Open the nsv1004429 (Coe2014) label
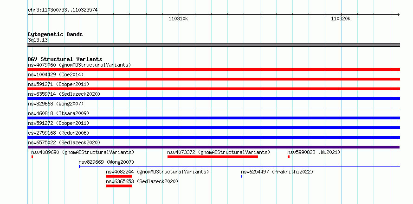The width and height of the screenshot is (413, 204). [56, 74]
